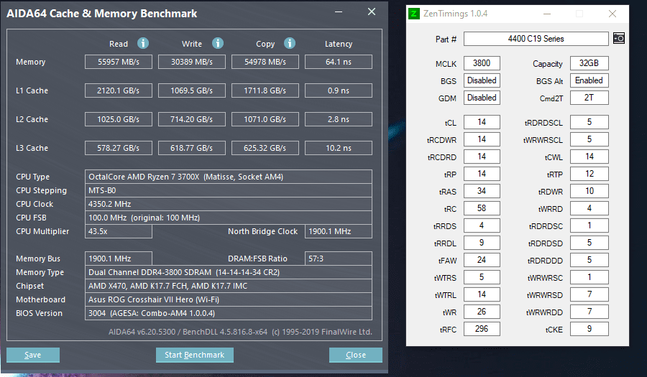
Task: Click the Start Benchmark button
Action: 194,355
